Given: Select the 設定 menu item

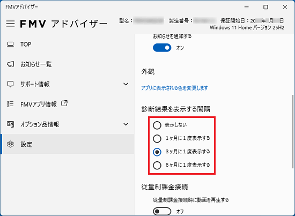Looking at the screenshot, I should tap(67, 144).
